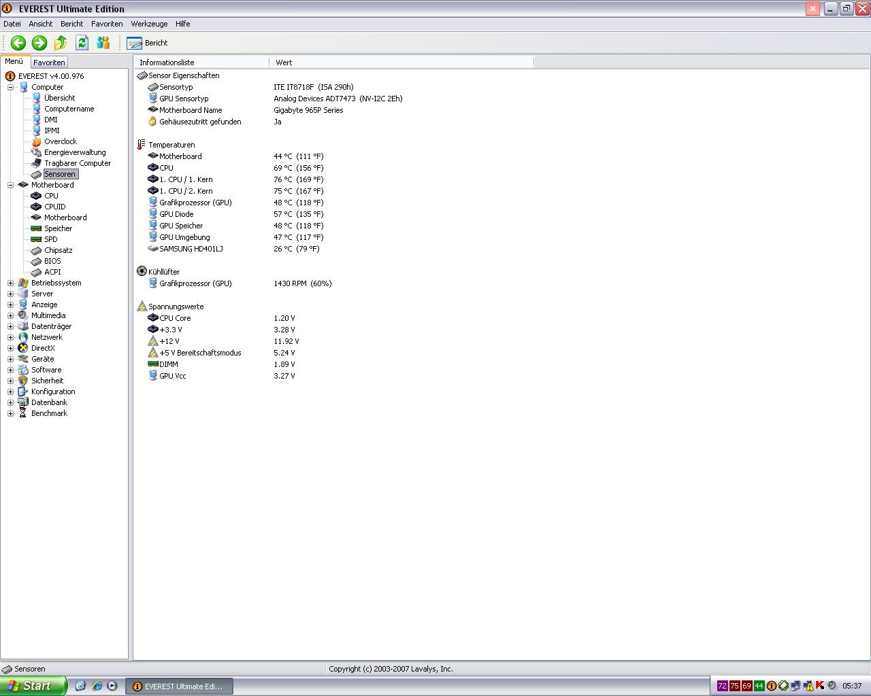The width and height of the screenshot is (871, 696).
Task: Expand the Software tree node
Action: coord(10,370)
